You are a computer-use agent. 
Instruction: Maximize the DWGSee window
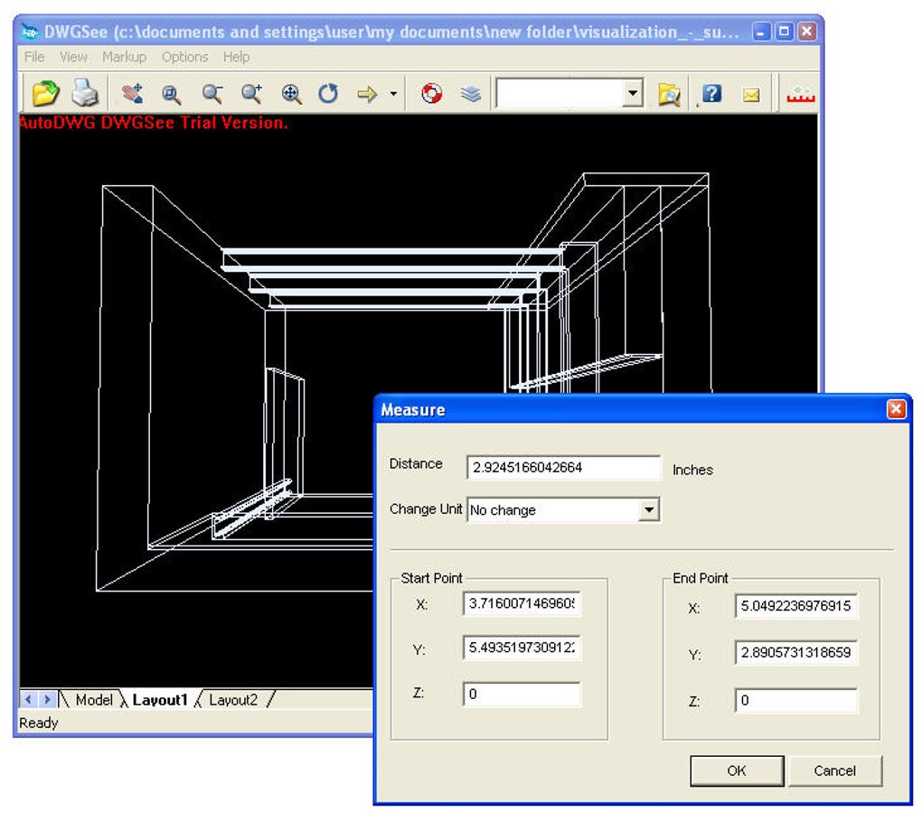coord(785,32)
